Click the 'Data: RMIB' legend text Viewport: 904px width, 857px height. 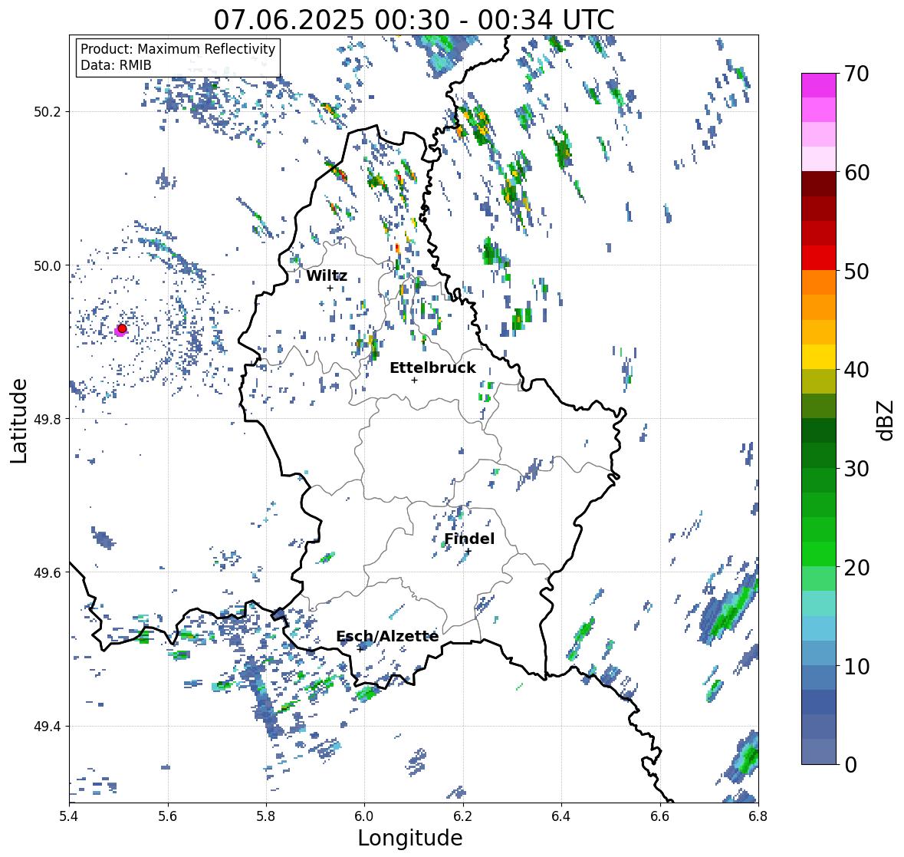pos(116,65)
